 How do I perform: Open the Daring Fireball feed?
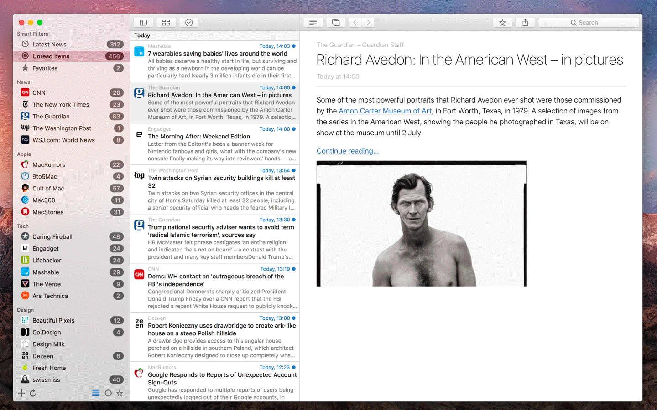(x=71, y=236)
